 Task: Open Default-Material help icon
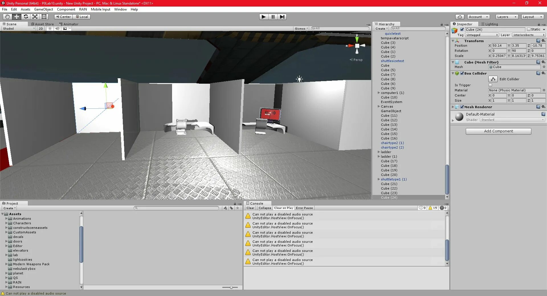(543, 114)
